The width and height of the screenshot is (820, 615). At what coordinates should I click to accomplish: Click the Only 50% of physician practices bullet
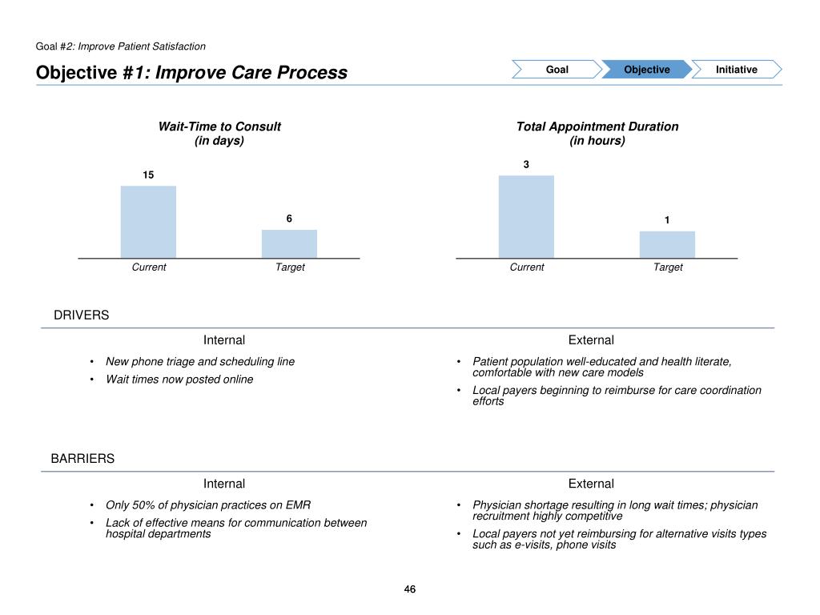pyautogui.click(x=208, y=505)
